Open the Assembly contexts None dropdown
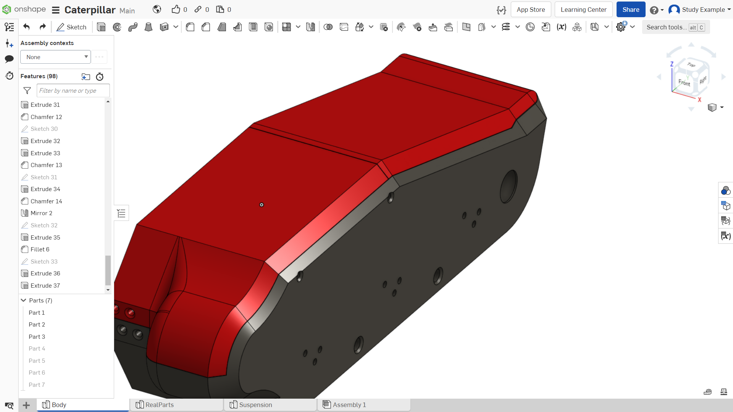This screenshot has width=733, height=412. (55, 57)
